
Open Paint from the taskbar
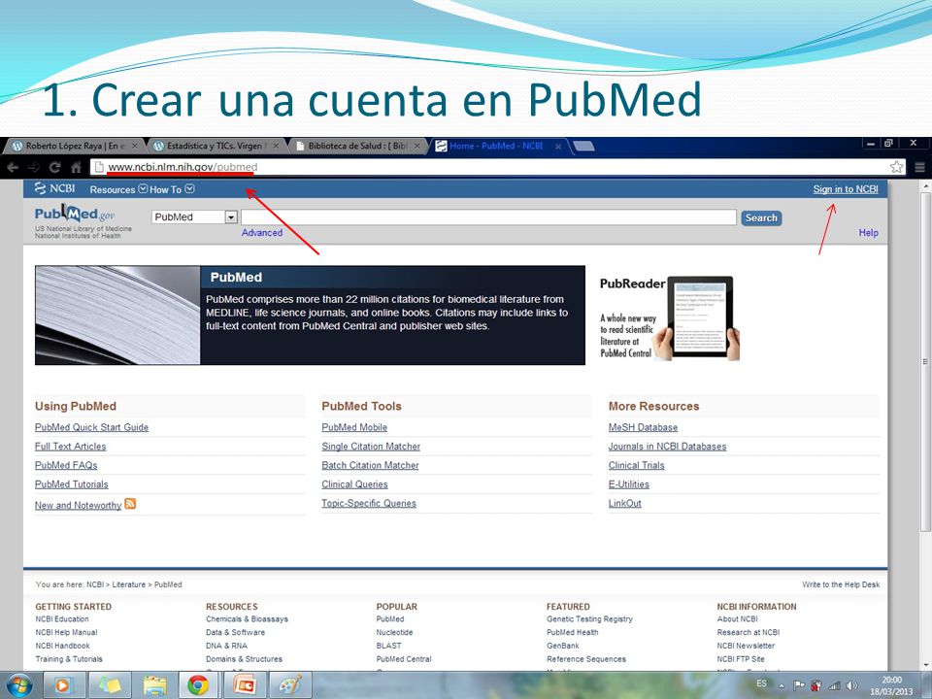pos(290,686)
